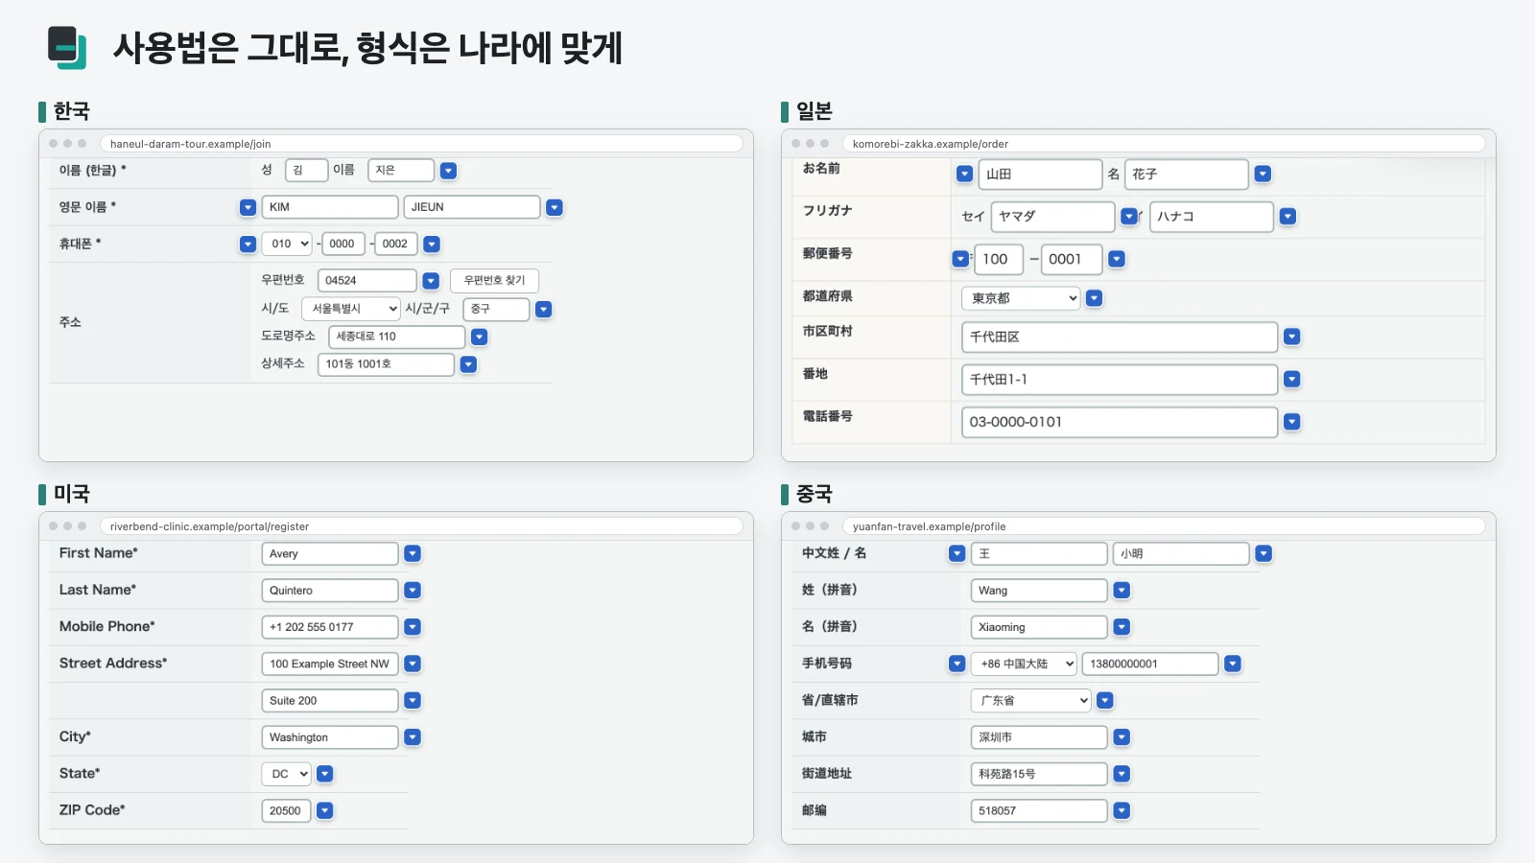
Task: Click autofill icon beside 千代田1-1 field
Action: pos(1292,380)
